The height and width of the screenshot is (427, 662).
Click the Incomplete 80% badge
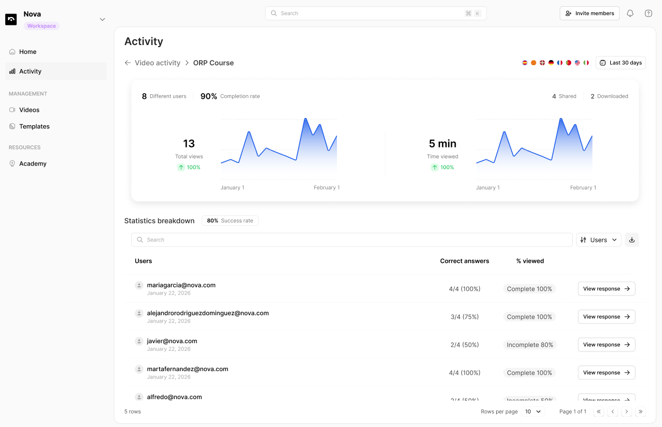pyautogui.click(x=530, y=345)
